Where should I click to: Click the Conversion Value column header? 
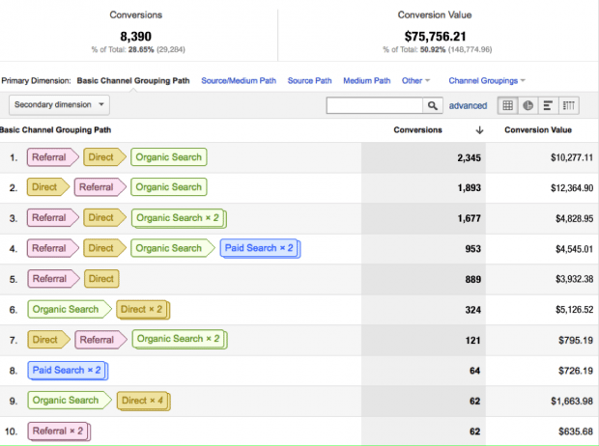(537, 129)
